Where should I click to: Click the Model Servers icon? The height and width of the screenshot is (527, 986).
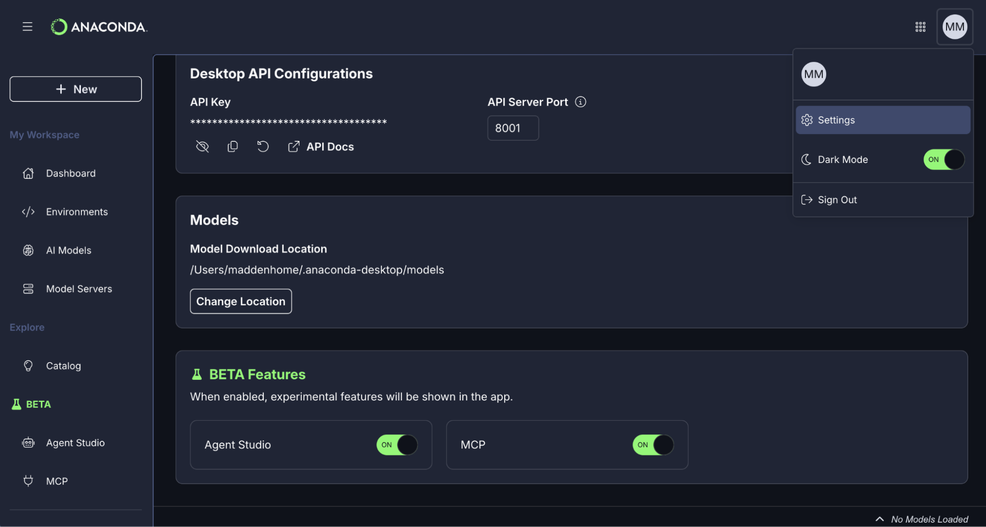click(29, 289)
